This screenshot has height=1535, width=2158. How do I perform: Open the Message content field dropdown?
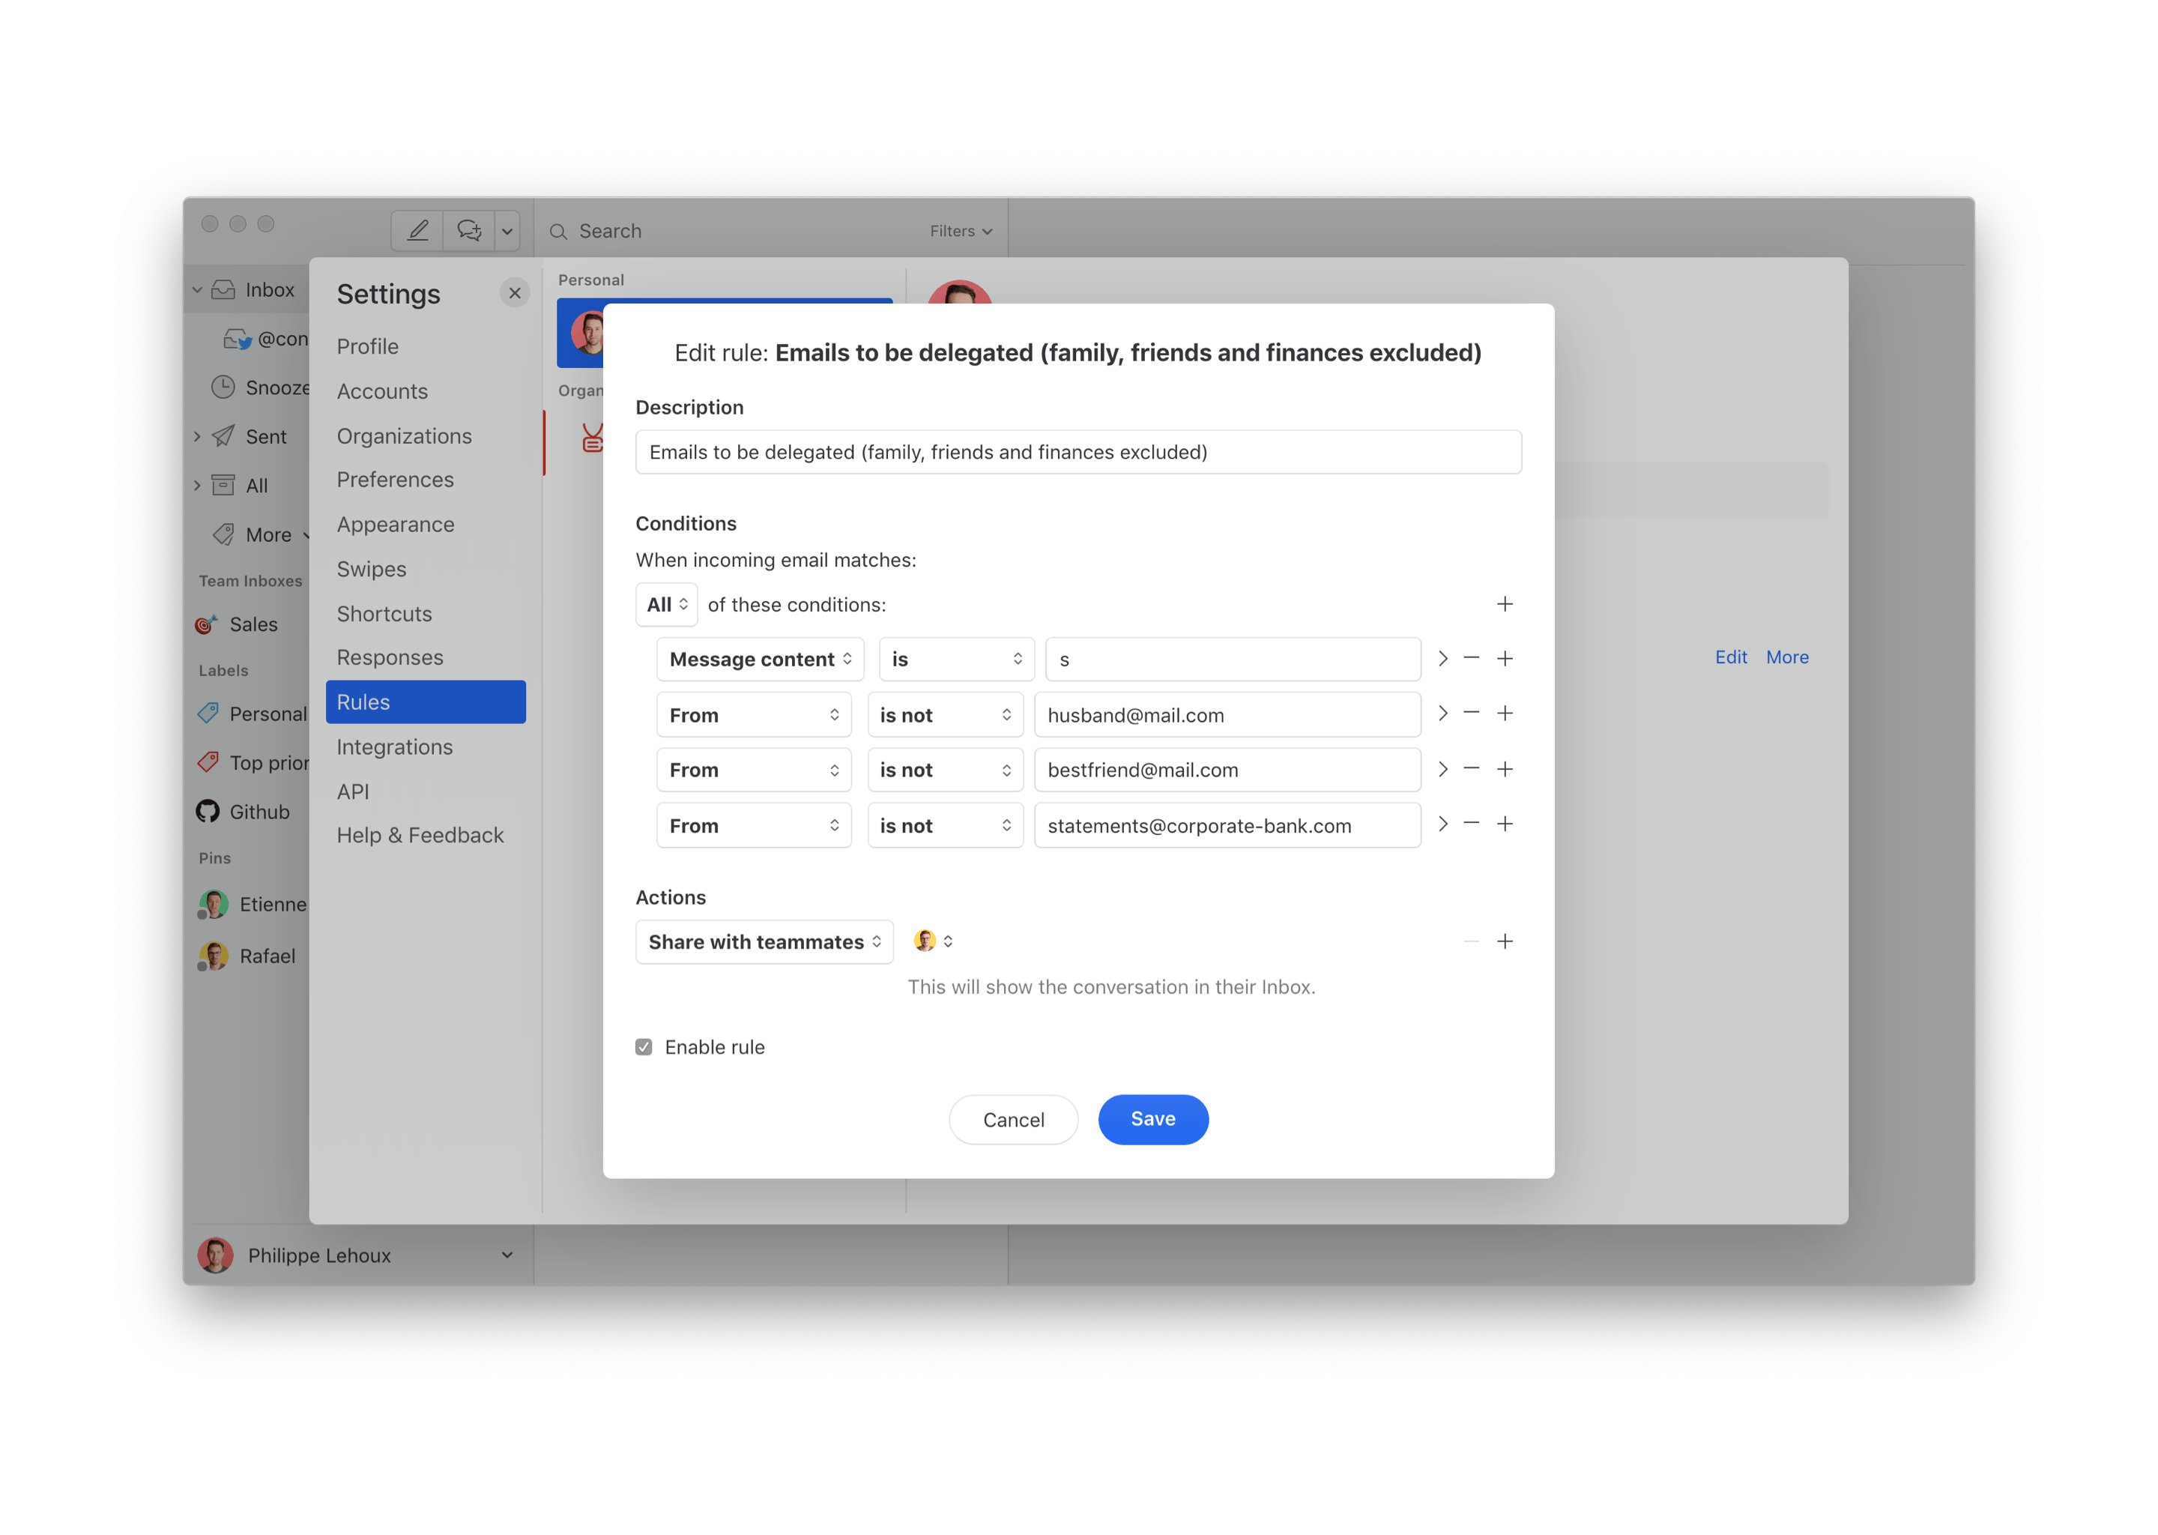pyautogui.click(x=760, y=660)
